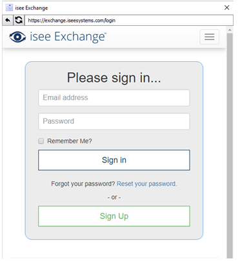Click into the Password field
The height and width of the screenshot is (261, 240).
click(114, 121)
